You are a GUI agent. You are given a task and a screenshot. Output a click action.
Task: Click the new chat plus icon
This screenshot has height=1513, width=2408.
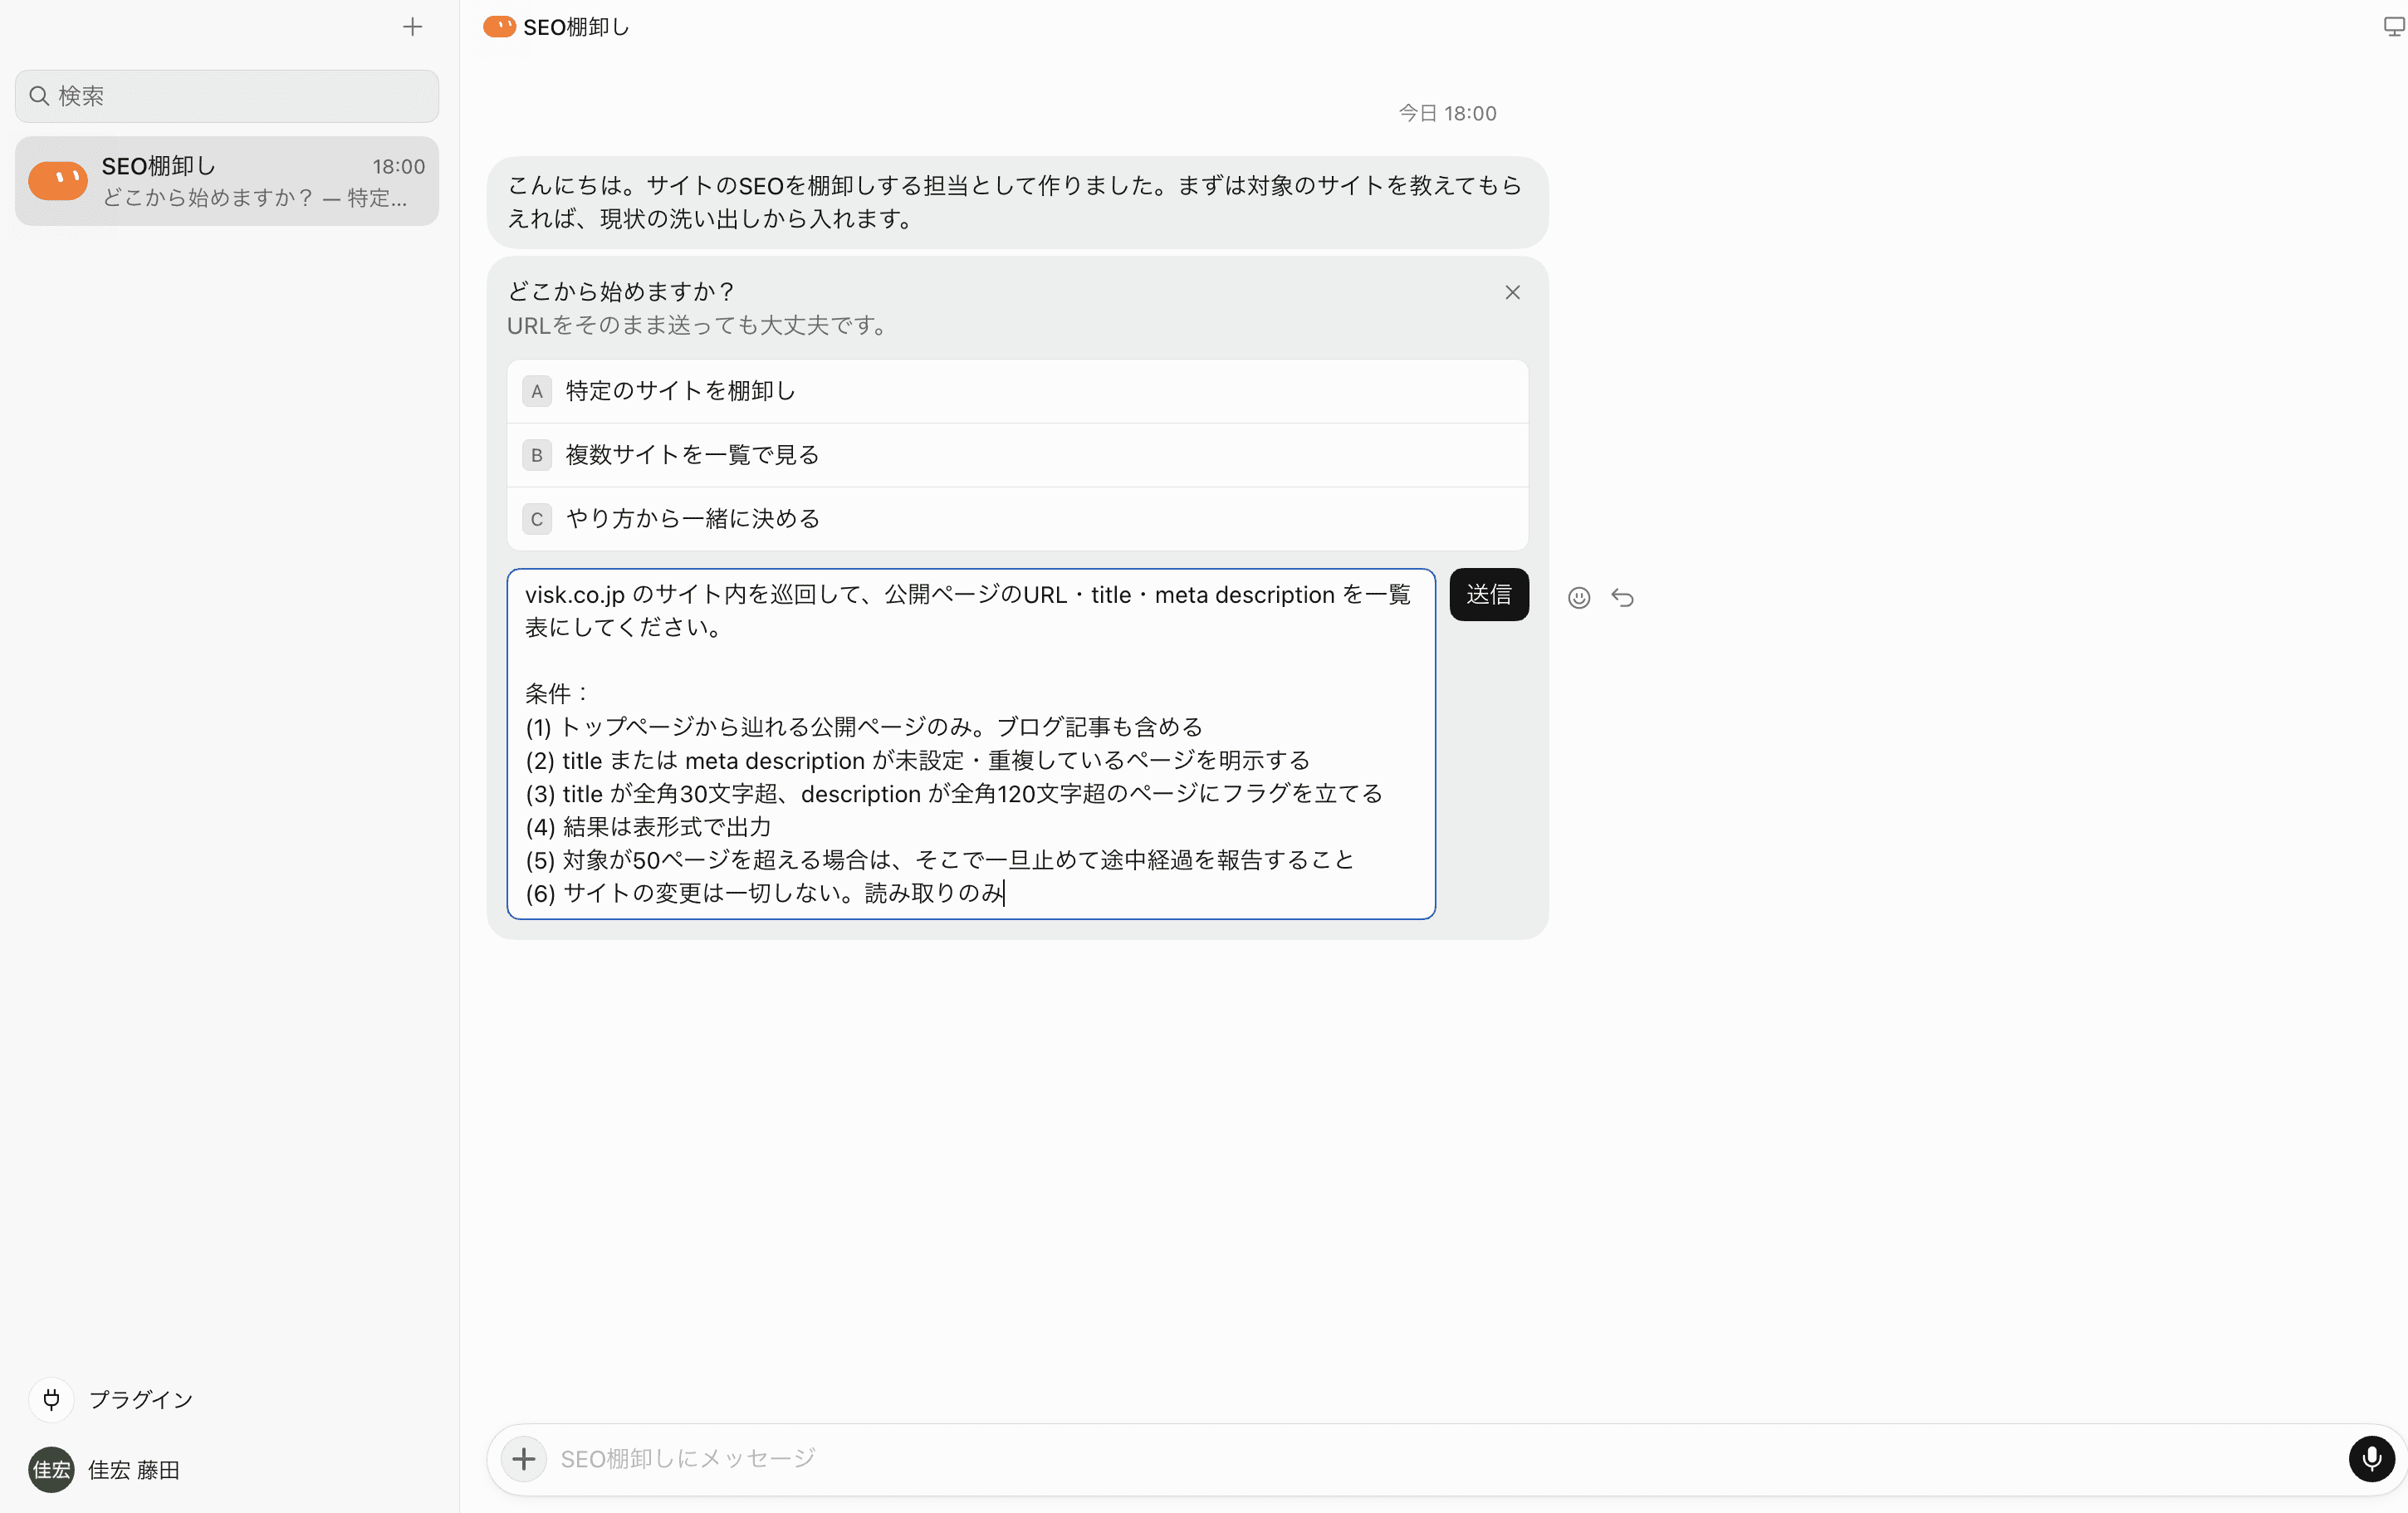[x=412, y=27]
